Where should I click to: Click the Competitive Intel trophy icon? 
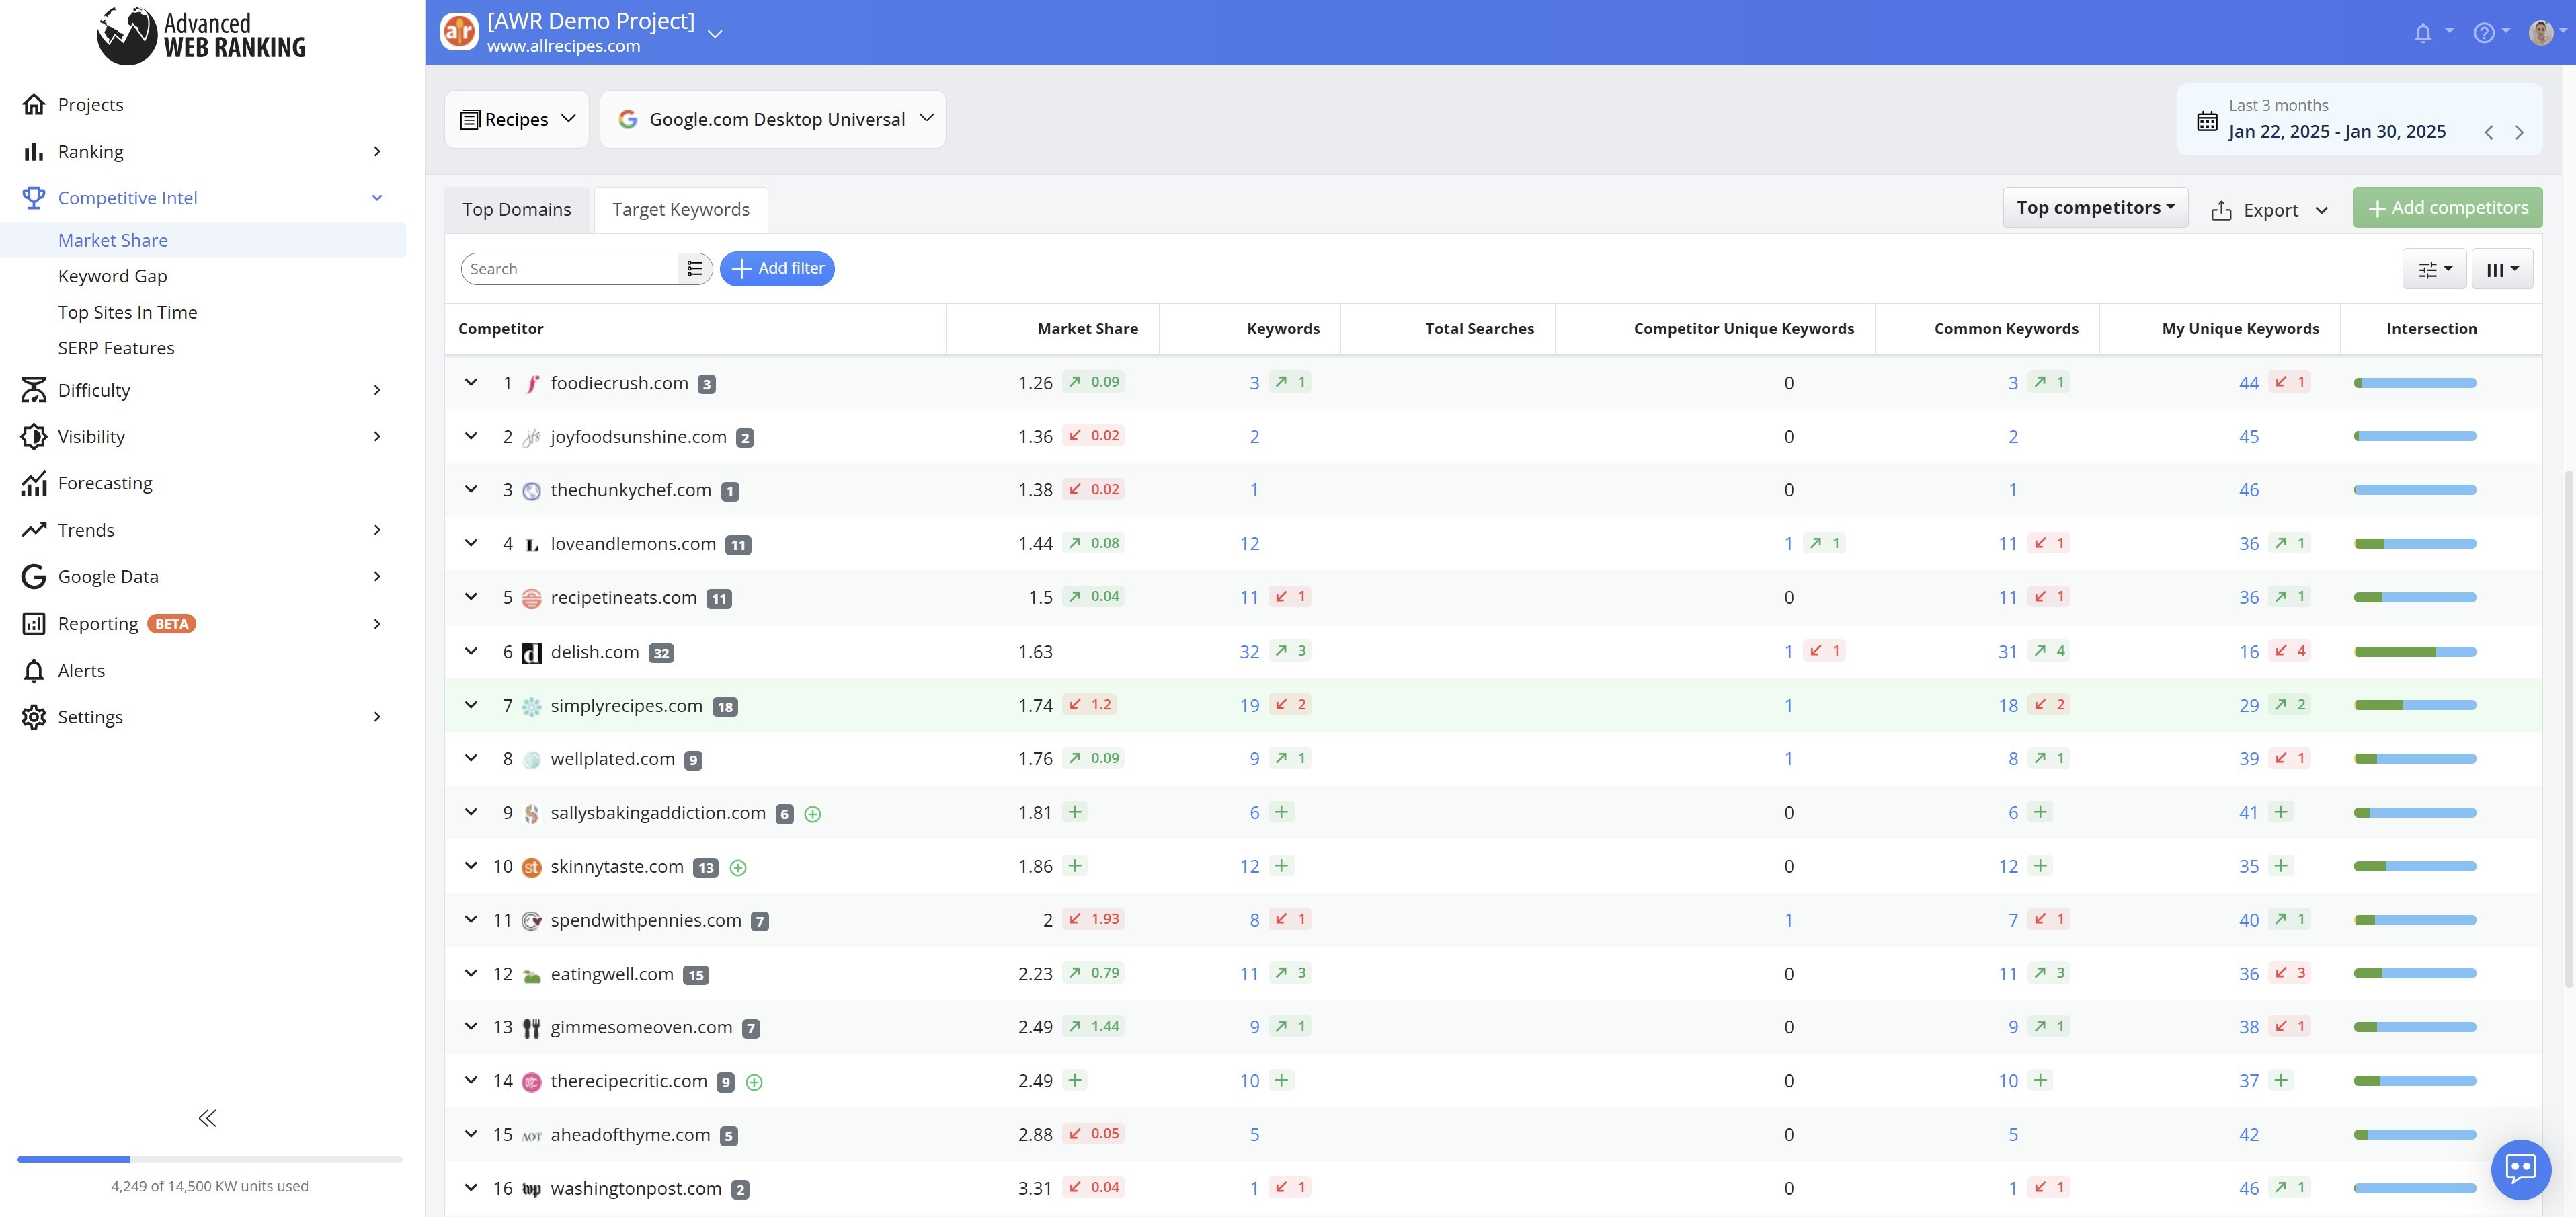pos(34,198)
